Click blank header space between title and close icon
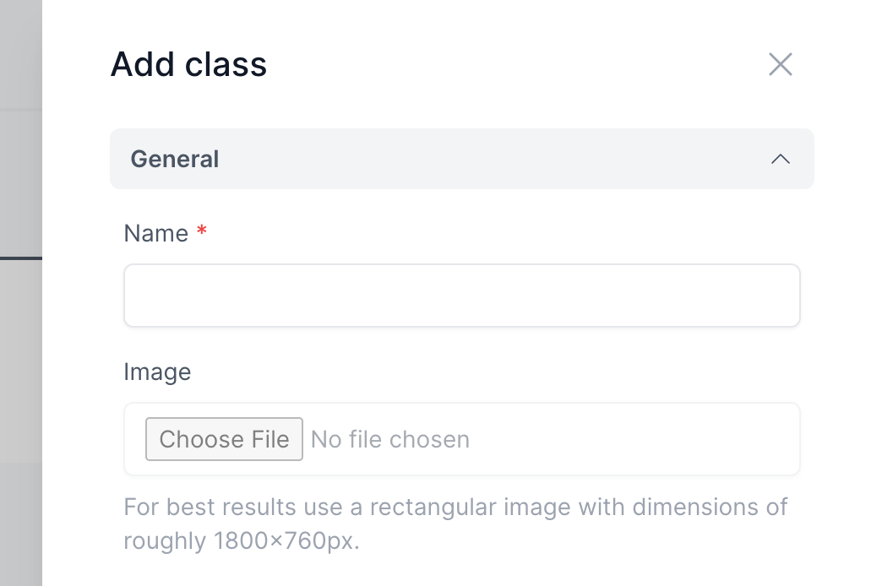This screenshot has height=586, width=882. 507,64
